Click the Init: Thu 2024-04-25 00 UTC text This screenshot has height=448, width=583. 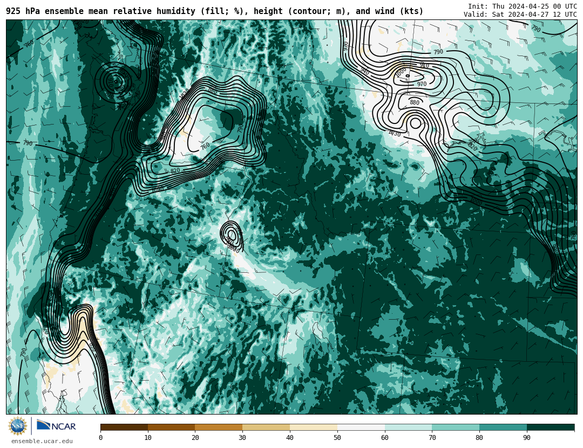click(523, 6)
